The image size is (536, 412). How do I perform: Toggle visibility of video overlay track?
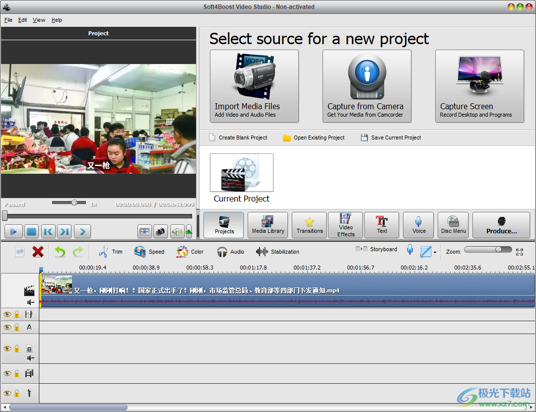[x=7, y=348]
